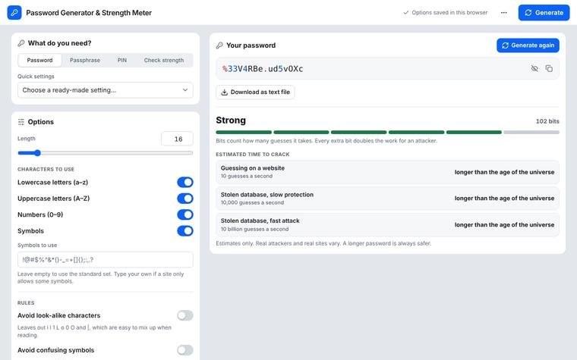Click the Password Generator & Strength Meter title
This screenshot has width=577, height=360.
coord(89,12)
